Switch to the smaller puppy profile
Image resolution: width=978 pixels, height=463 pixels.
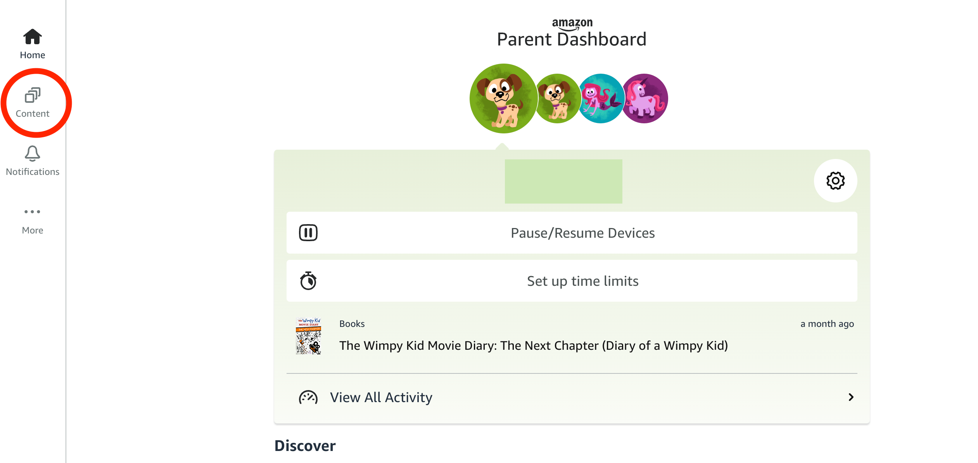(x=557, y=98)
